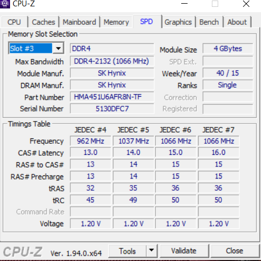Click JEDEC #7 tRC value 50
The width and height of the screenshot is (261, 261).
[x=219, y=200]
